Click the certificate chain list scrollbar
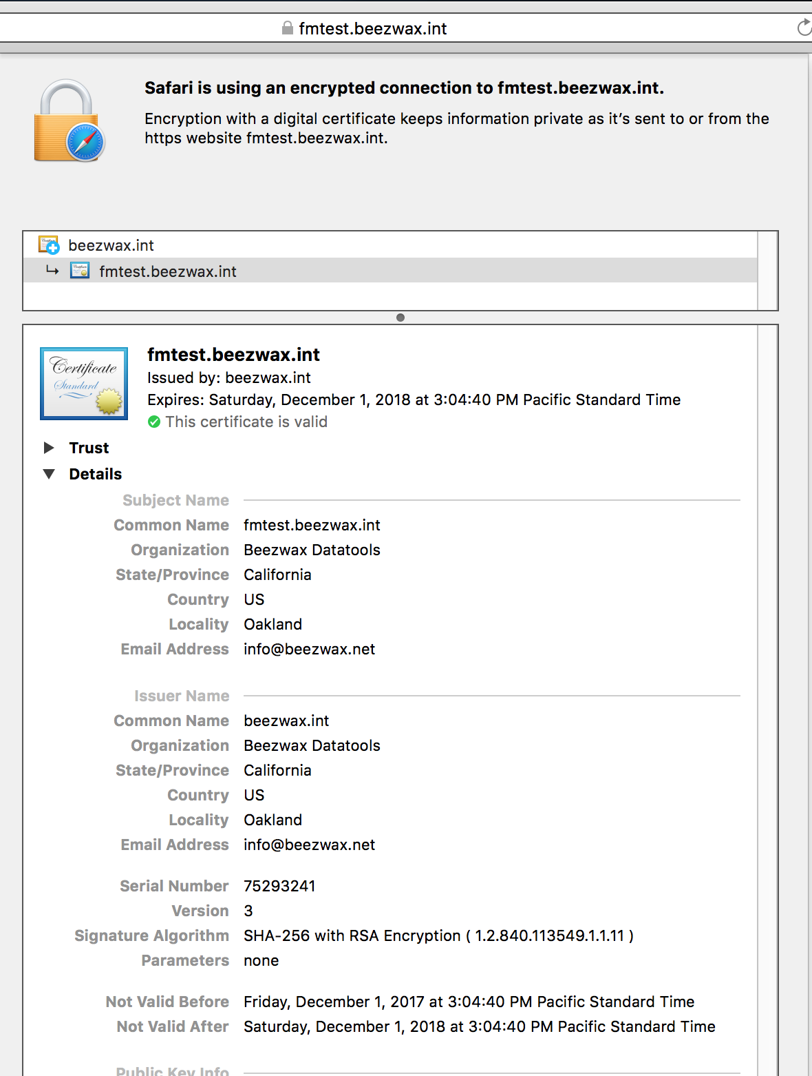The height and width of the screenshot is (1076, 812). 767,270
